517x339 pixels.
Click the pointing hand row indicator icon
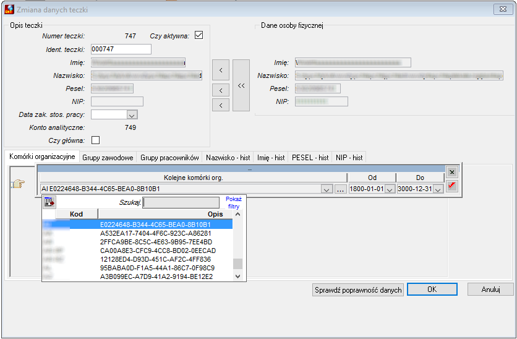tap(19, 183)
